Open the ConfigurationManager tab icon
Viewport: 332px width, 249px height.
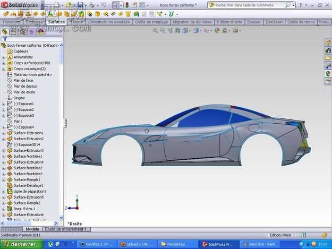(x=22, y=32)
